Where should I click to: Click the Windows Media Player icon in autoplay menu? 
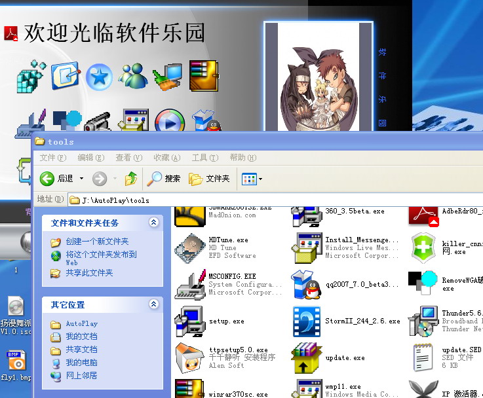pos(170,121)
